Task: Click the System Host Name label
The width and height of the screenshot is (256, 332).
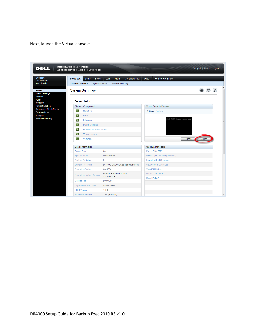Action: tap(84, 165)
